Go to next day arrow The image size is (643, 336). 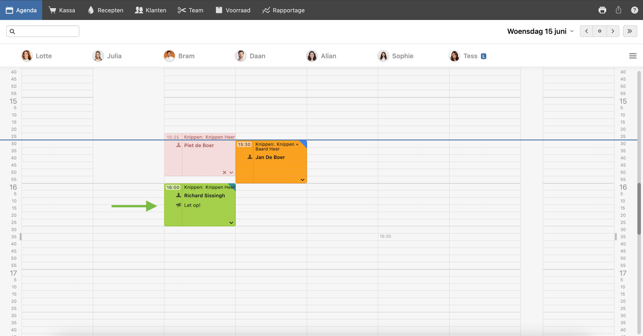(613, 31)
